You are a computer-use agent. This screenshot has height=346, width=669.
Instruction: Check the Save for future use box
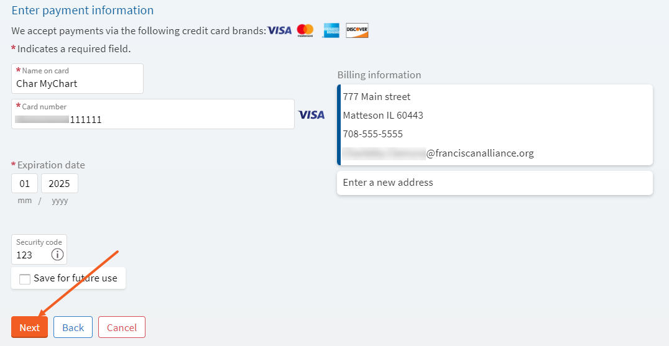coord(25,279)
